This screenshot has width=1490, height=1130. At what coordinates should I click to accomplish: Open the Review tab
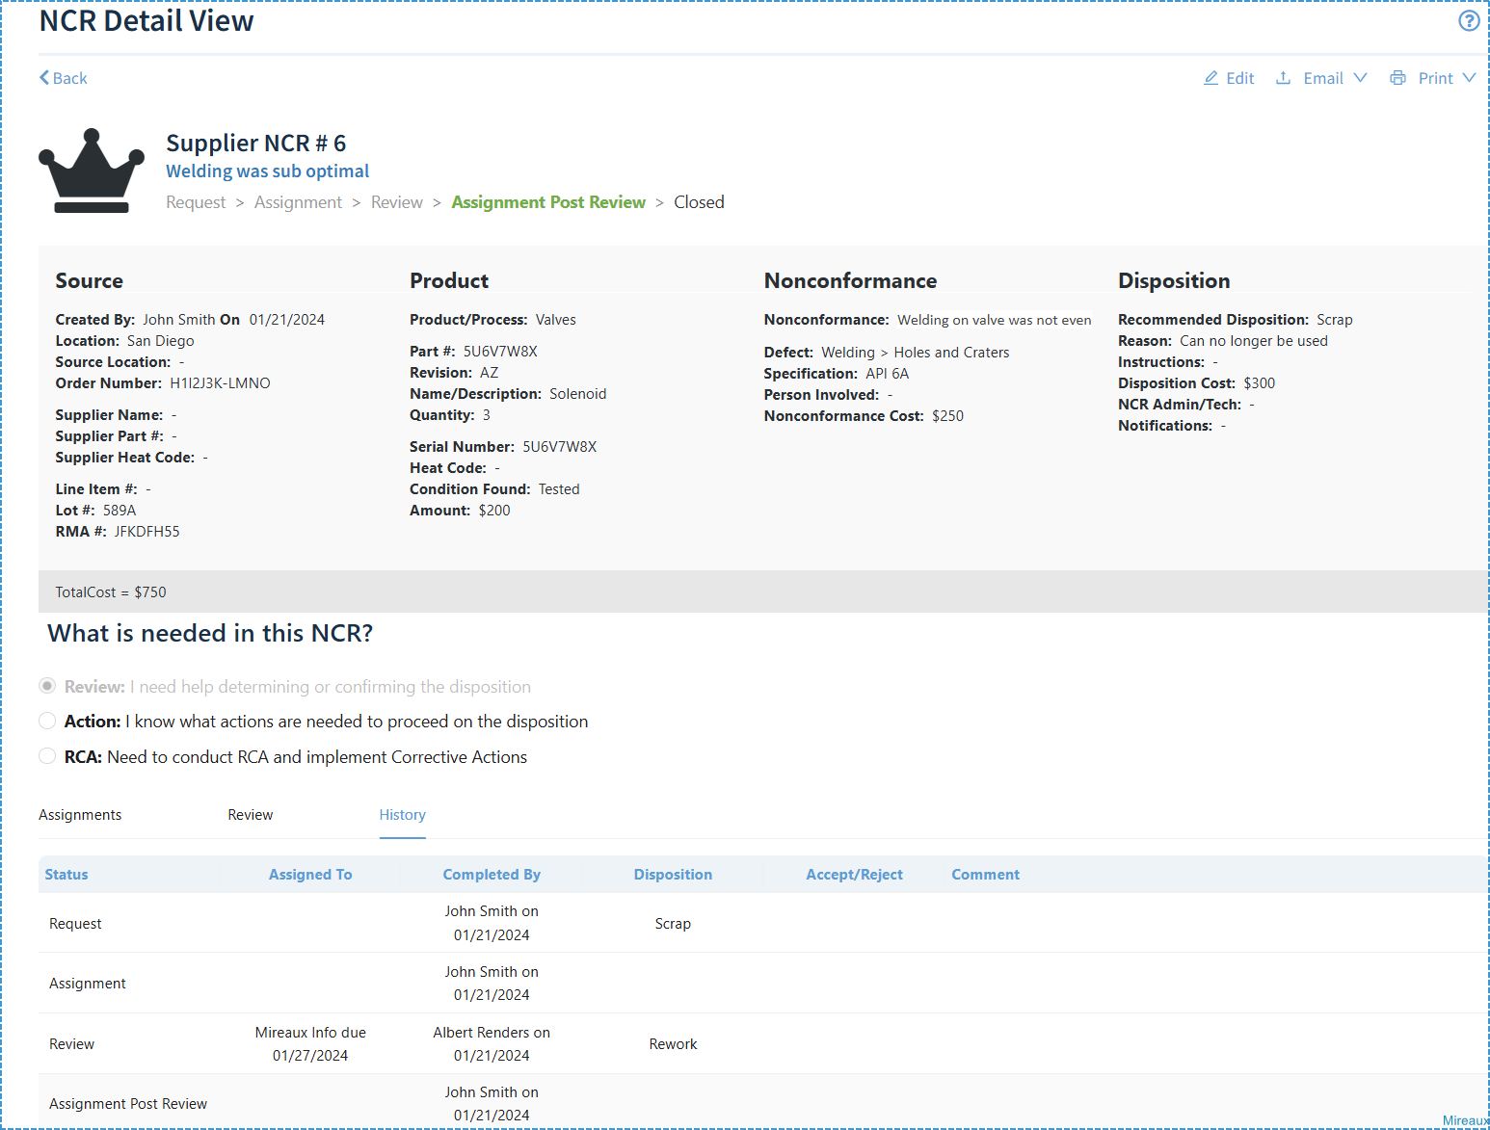coord(250,815)
